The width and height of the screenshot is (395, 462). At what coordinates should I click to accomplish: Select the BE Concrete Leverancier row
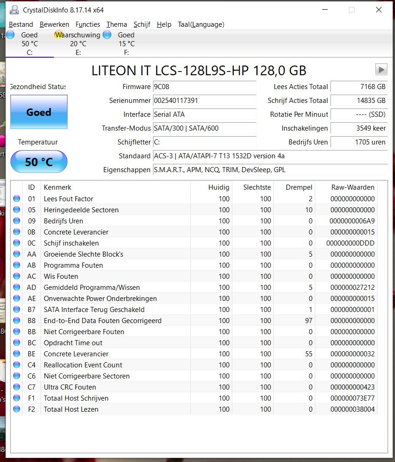pos(194,354)
